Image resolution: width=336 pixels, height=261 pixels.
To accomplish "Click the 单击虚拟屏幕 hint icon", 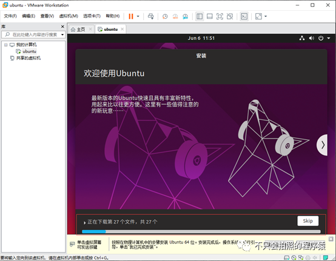I will click(x=72, y=244).
